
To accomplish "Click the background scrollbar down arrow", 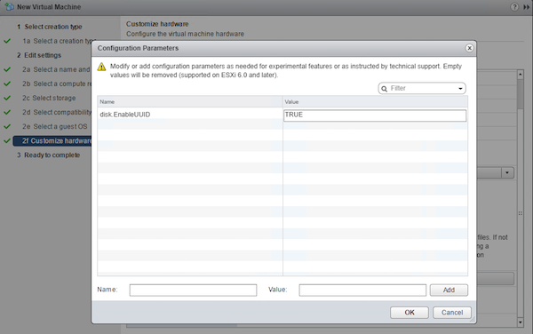I will [x=521, y=322].
